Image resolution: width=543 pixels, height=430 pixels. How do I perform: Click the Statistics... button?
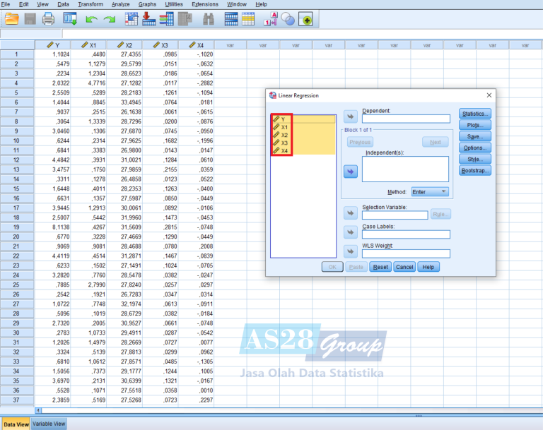coord(474,114)
